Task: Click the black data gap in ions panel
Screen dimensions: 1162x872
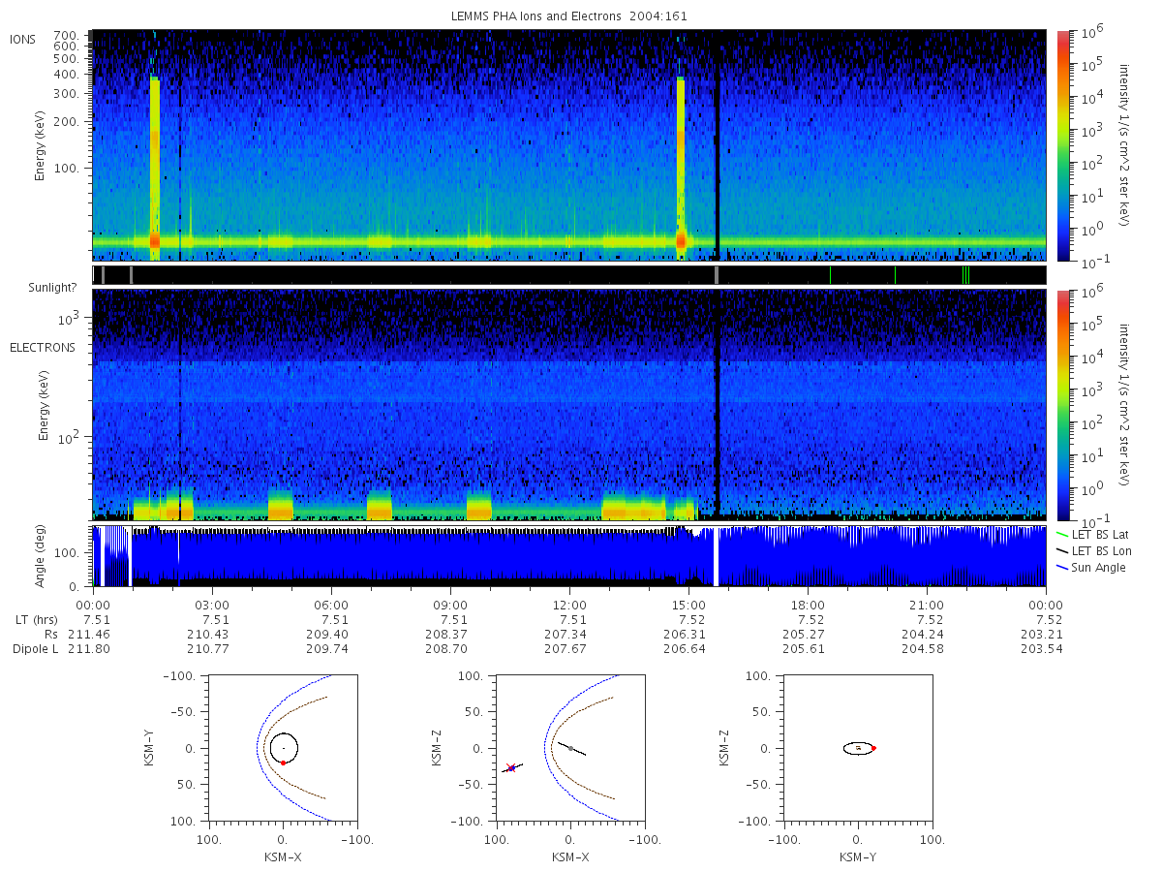Action: [718, 145]
